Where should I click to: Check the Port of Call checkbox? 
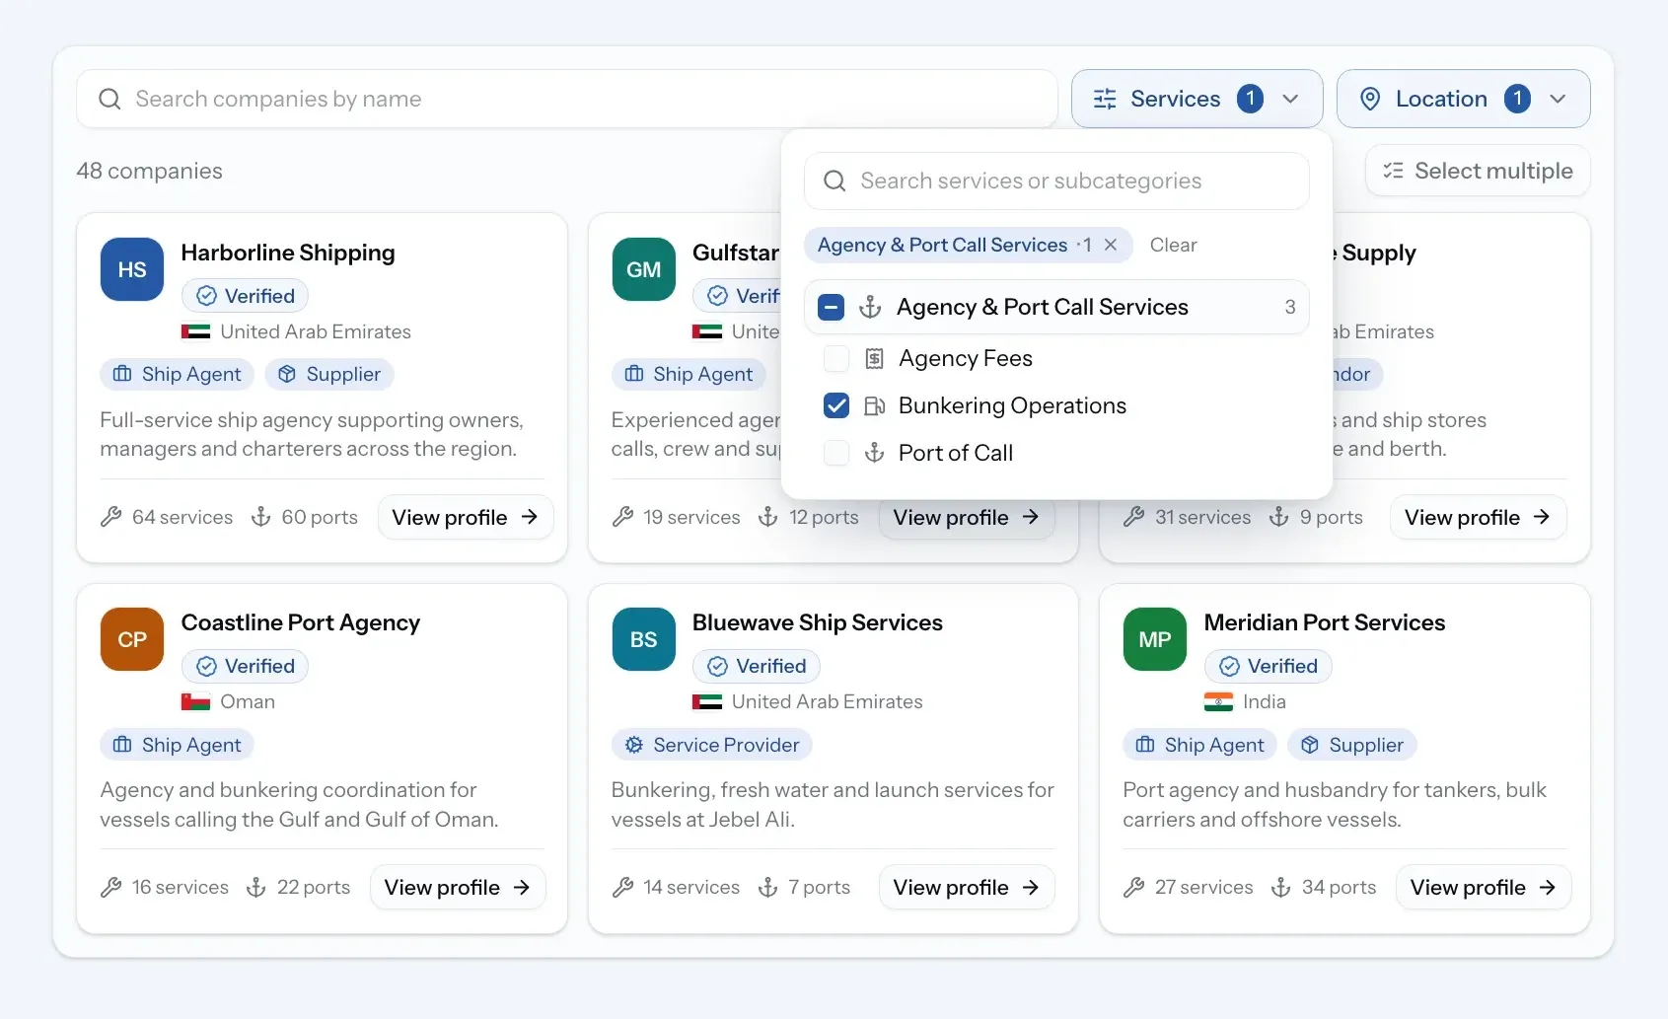(x=836, y=453)
